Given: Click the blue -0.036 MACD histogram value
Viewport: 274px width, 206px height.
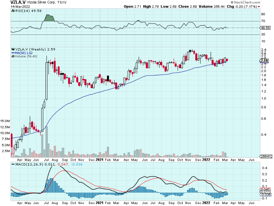Looking at the screenshot, I should (x=77, y=164).
